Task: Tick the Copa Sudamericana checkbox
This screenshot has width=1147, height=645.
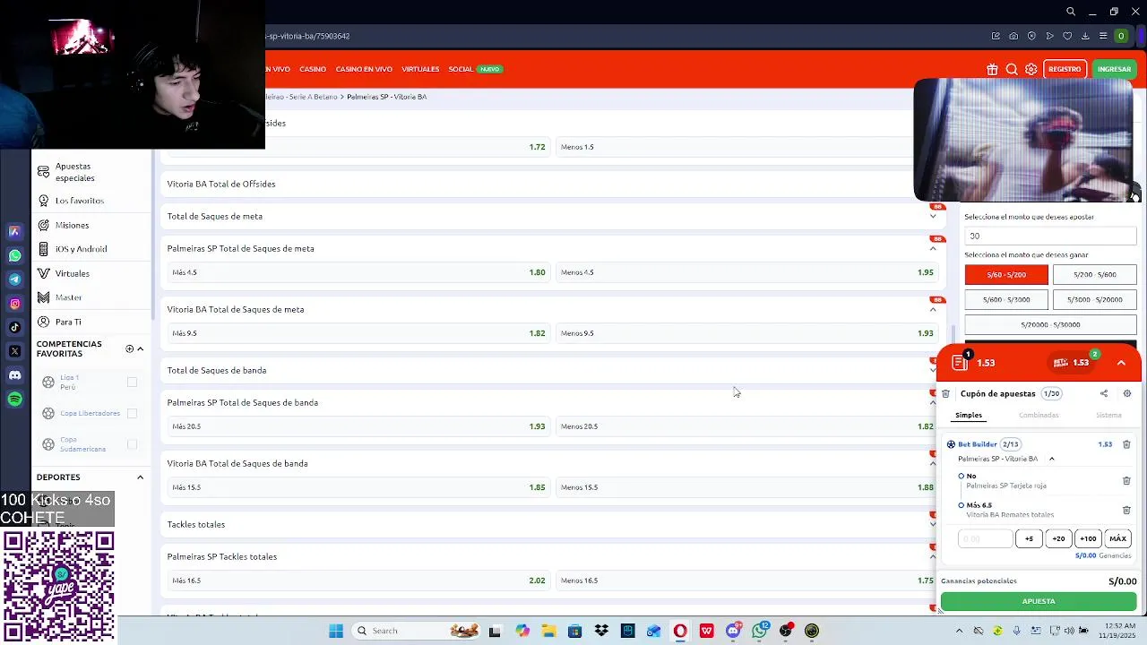Action: click(132, 444)
